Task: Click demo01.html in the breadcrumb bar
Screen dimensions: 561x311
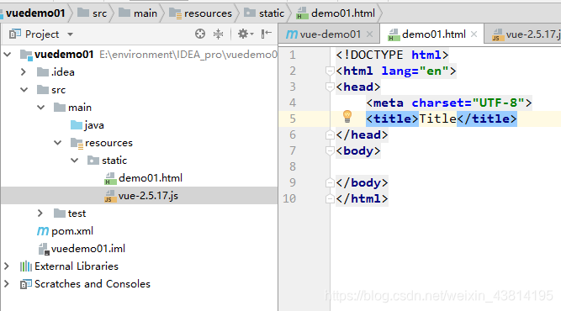Action: pos(343,13)
